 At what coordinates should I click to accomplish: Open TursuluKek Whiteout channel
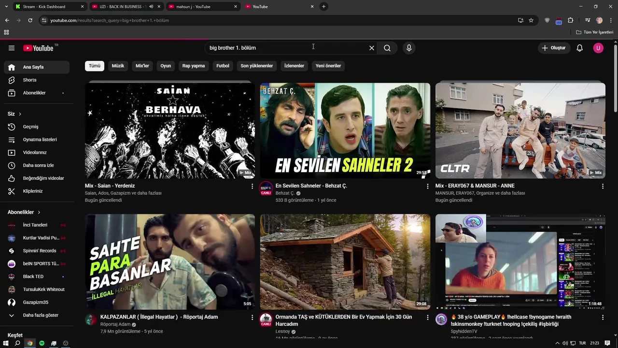pos(37,290)
